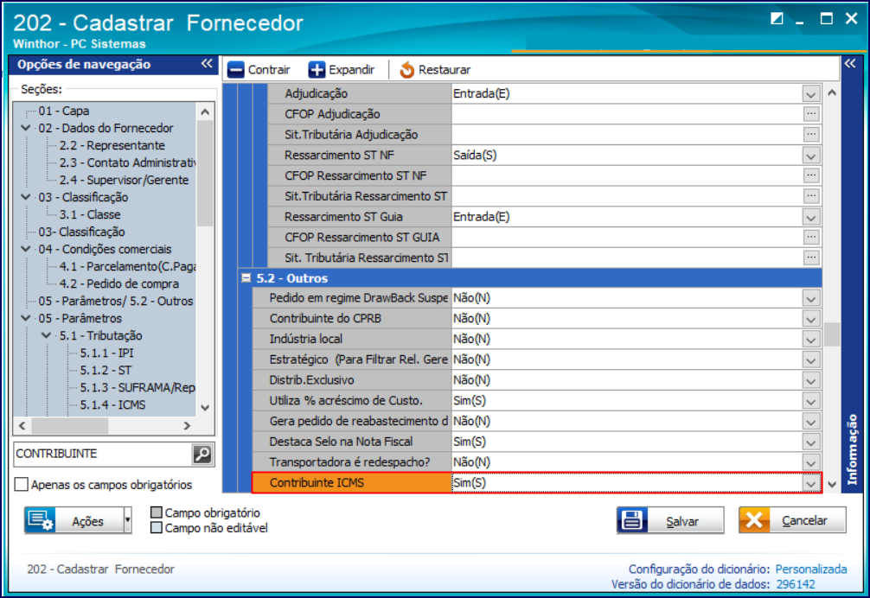Image resolution: width=870 pixels, height=598 pixels.
Task: Click the Cancelar button
Action: pyautogui.click(x=792, y=520)
